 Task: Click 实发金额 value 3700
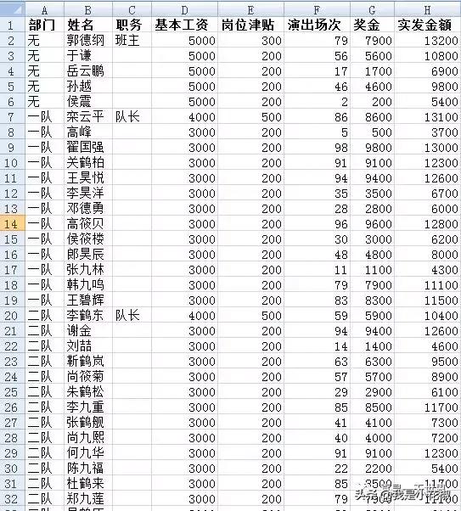coord(427,132)
